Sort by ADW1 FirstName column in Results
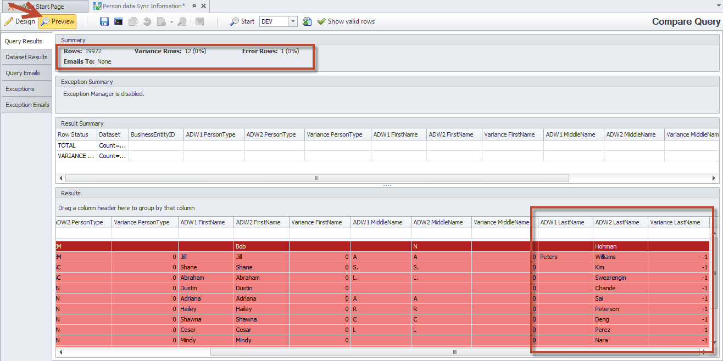 pyautogui.click(x=206, y=222)
